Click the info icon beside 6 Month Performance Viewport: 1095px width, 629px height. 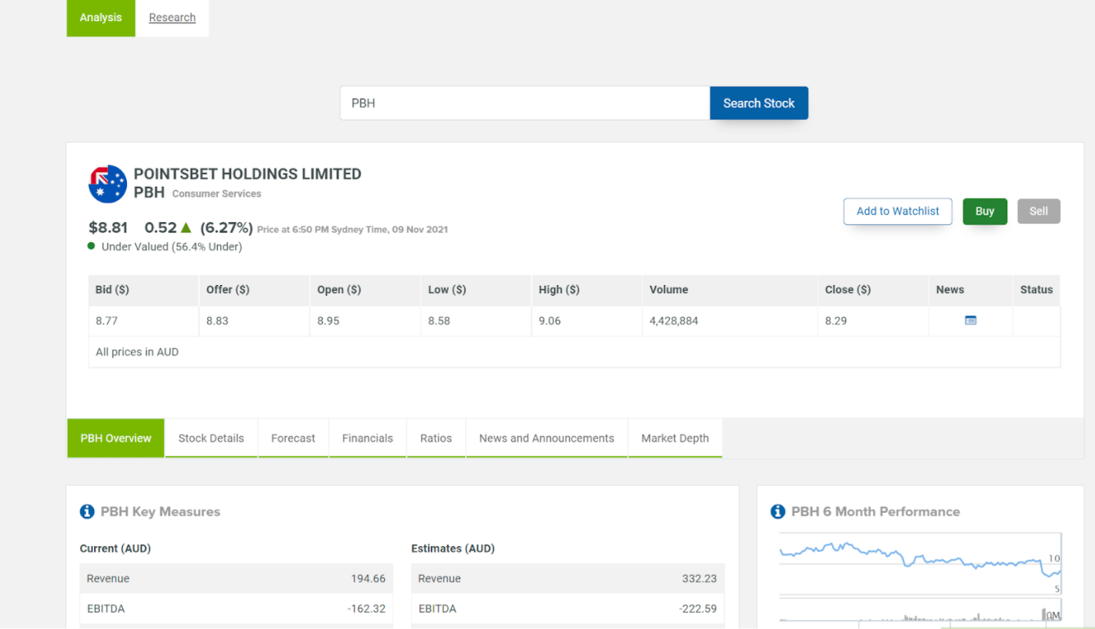778,512
